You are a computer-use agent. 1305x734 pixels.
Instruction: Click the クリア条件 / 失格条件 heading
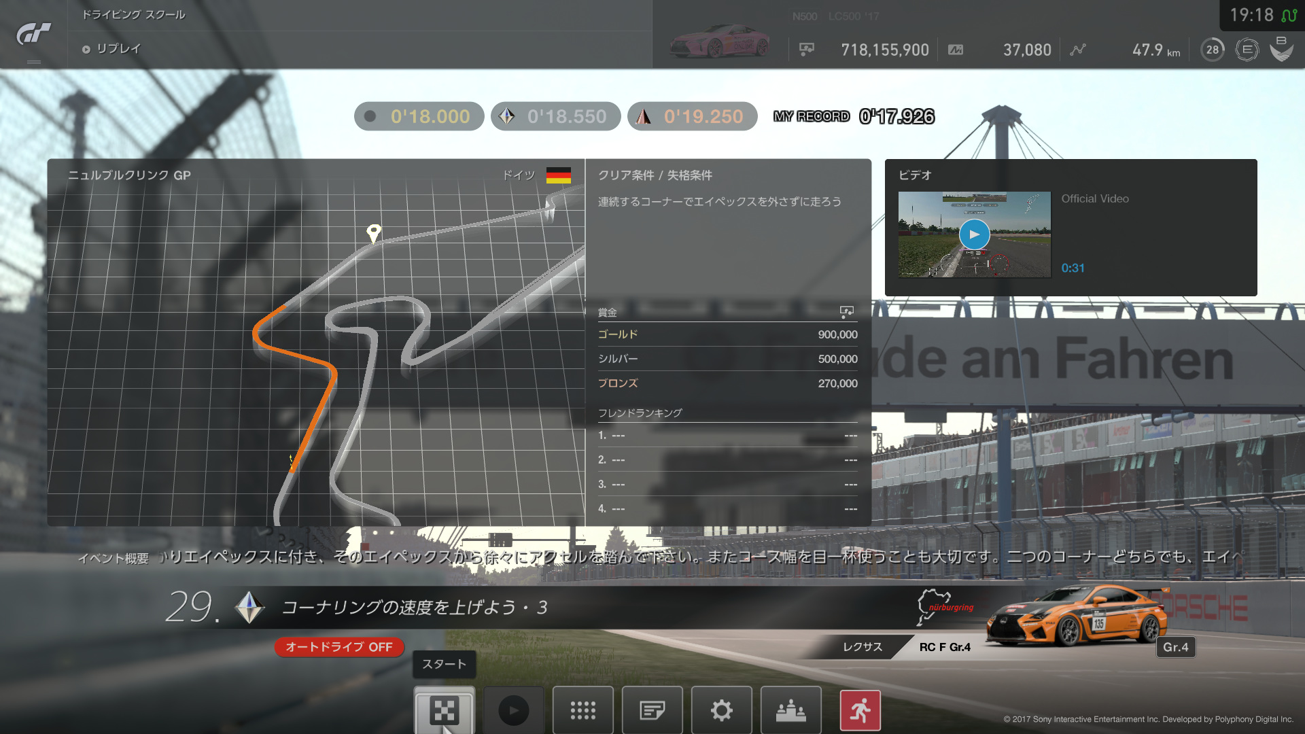(x=655, y=175)
